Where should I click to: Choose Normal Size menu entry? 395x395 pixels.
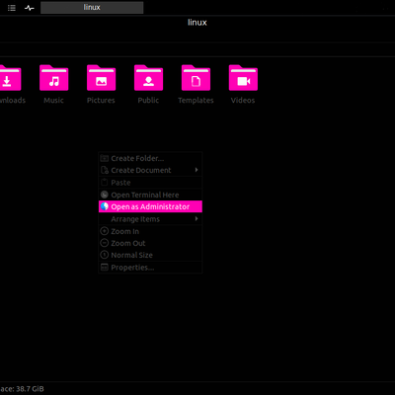pos(150,255)
